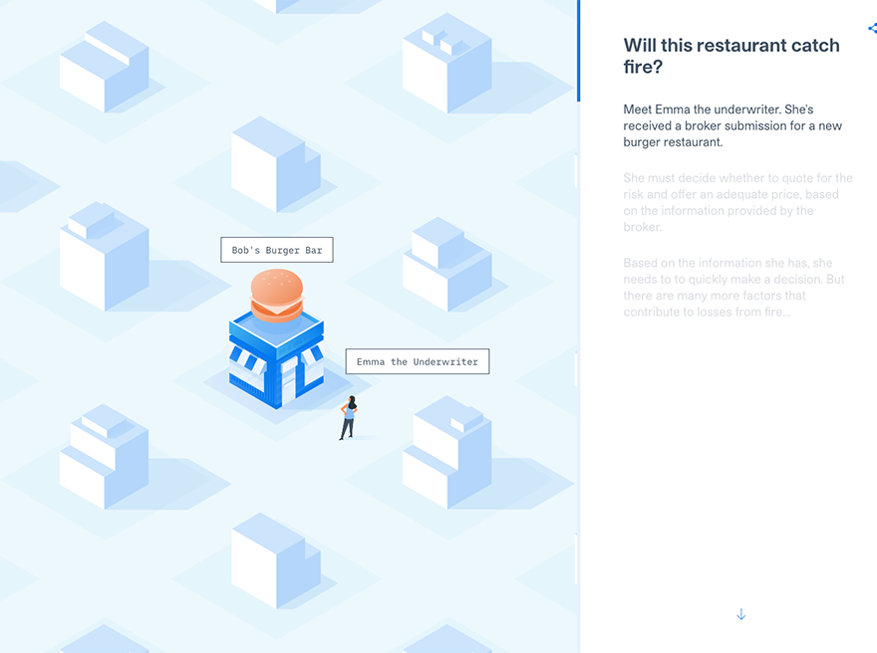Click the 'Meet Emma the underwriter' paragraph

point(732,125)
